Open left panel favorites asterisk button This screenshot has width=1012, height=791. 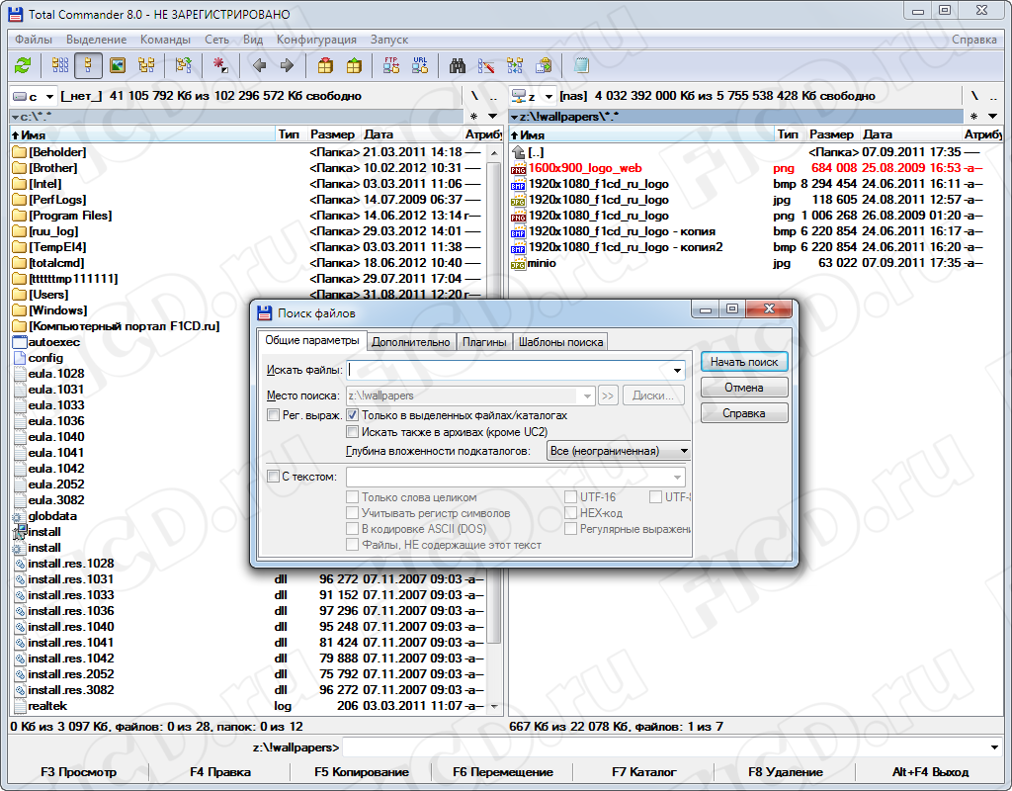point(473,117)
